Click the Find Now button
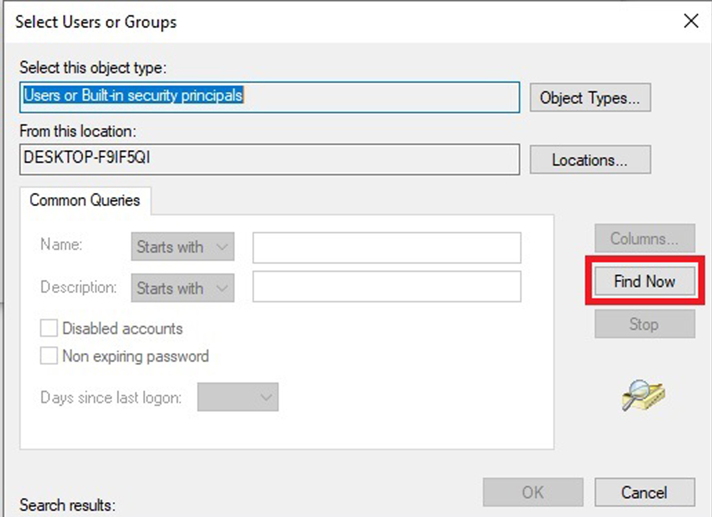Viewport: 712px width, 517px height. [x=644, y=282]
